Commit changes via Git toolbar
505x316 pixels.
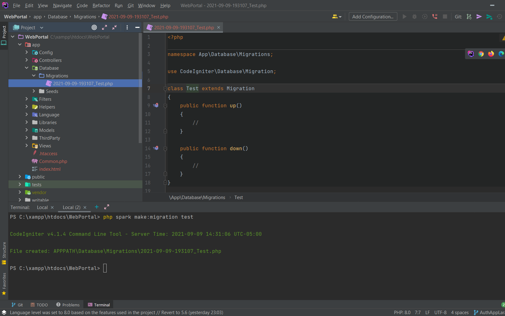479,16
